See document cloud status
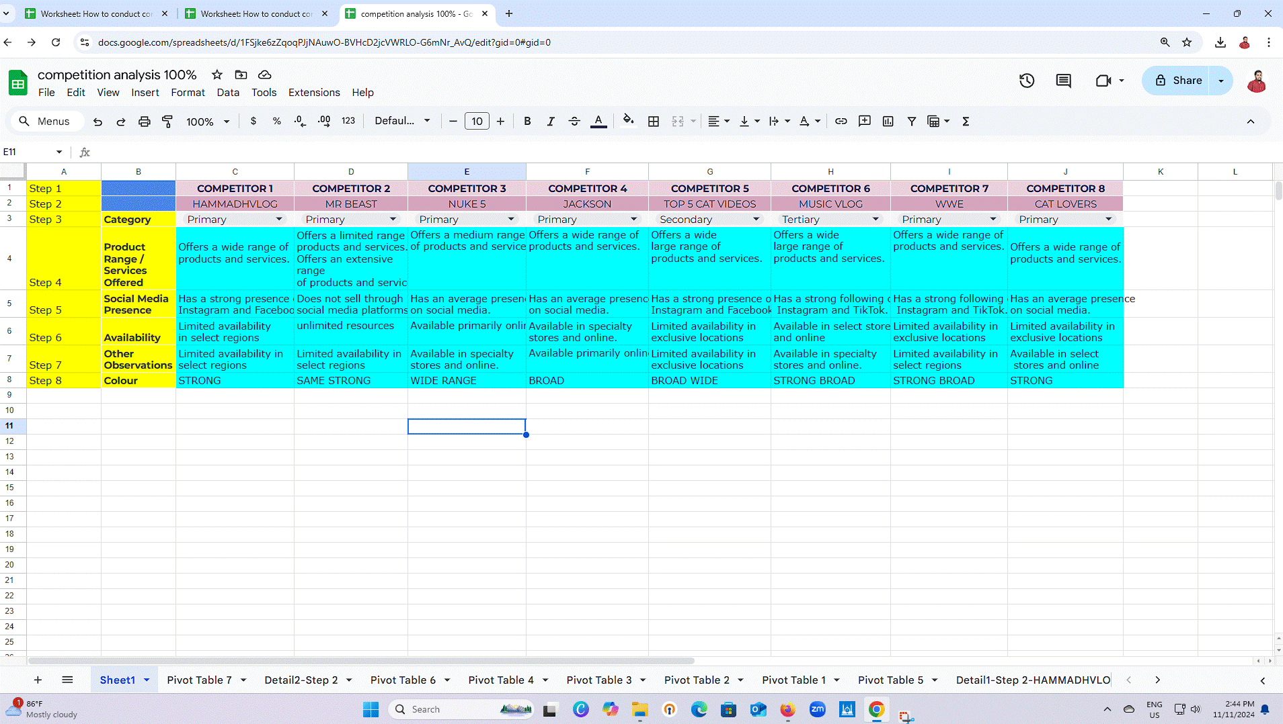1283x724 pixels. click(265, 75)
